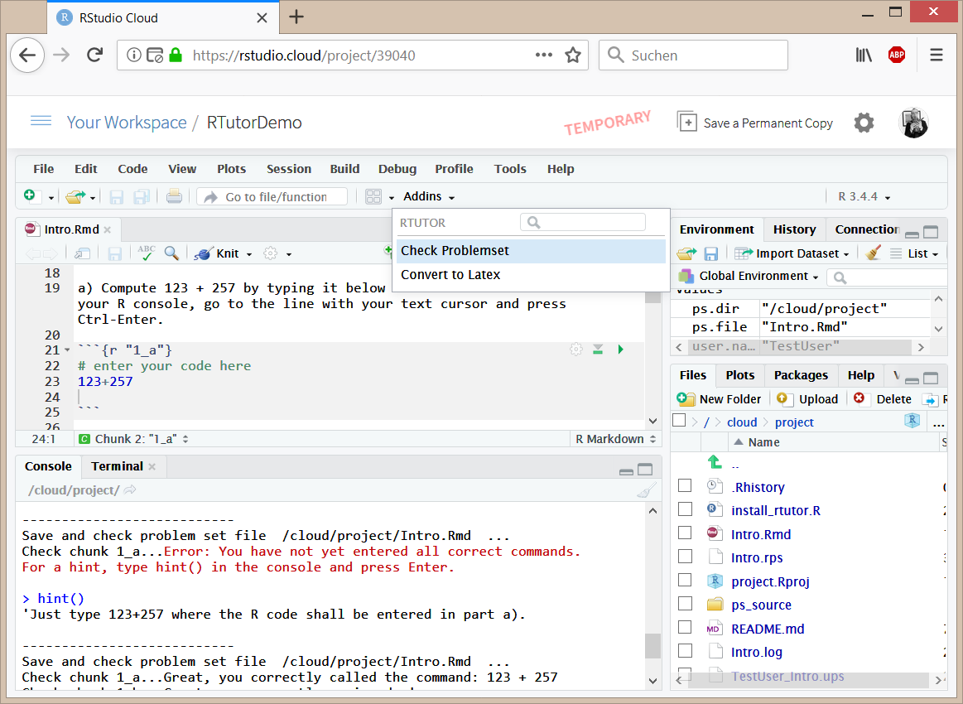
Task: Tick the checkbox for project.Rproj
Action: (685, 581)
